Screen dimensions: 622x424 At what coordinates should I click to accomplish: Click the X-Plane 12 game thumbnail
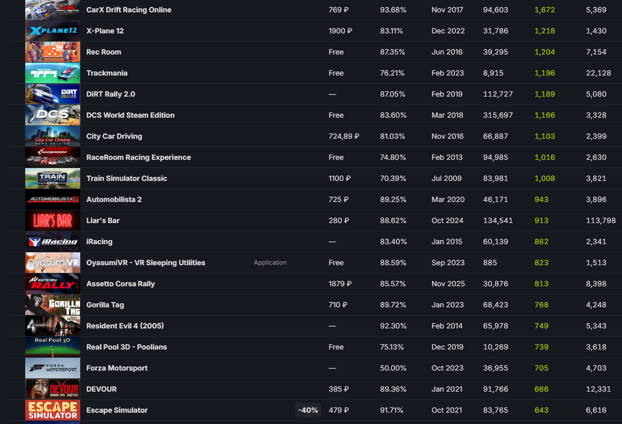(x=52, y=31)
